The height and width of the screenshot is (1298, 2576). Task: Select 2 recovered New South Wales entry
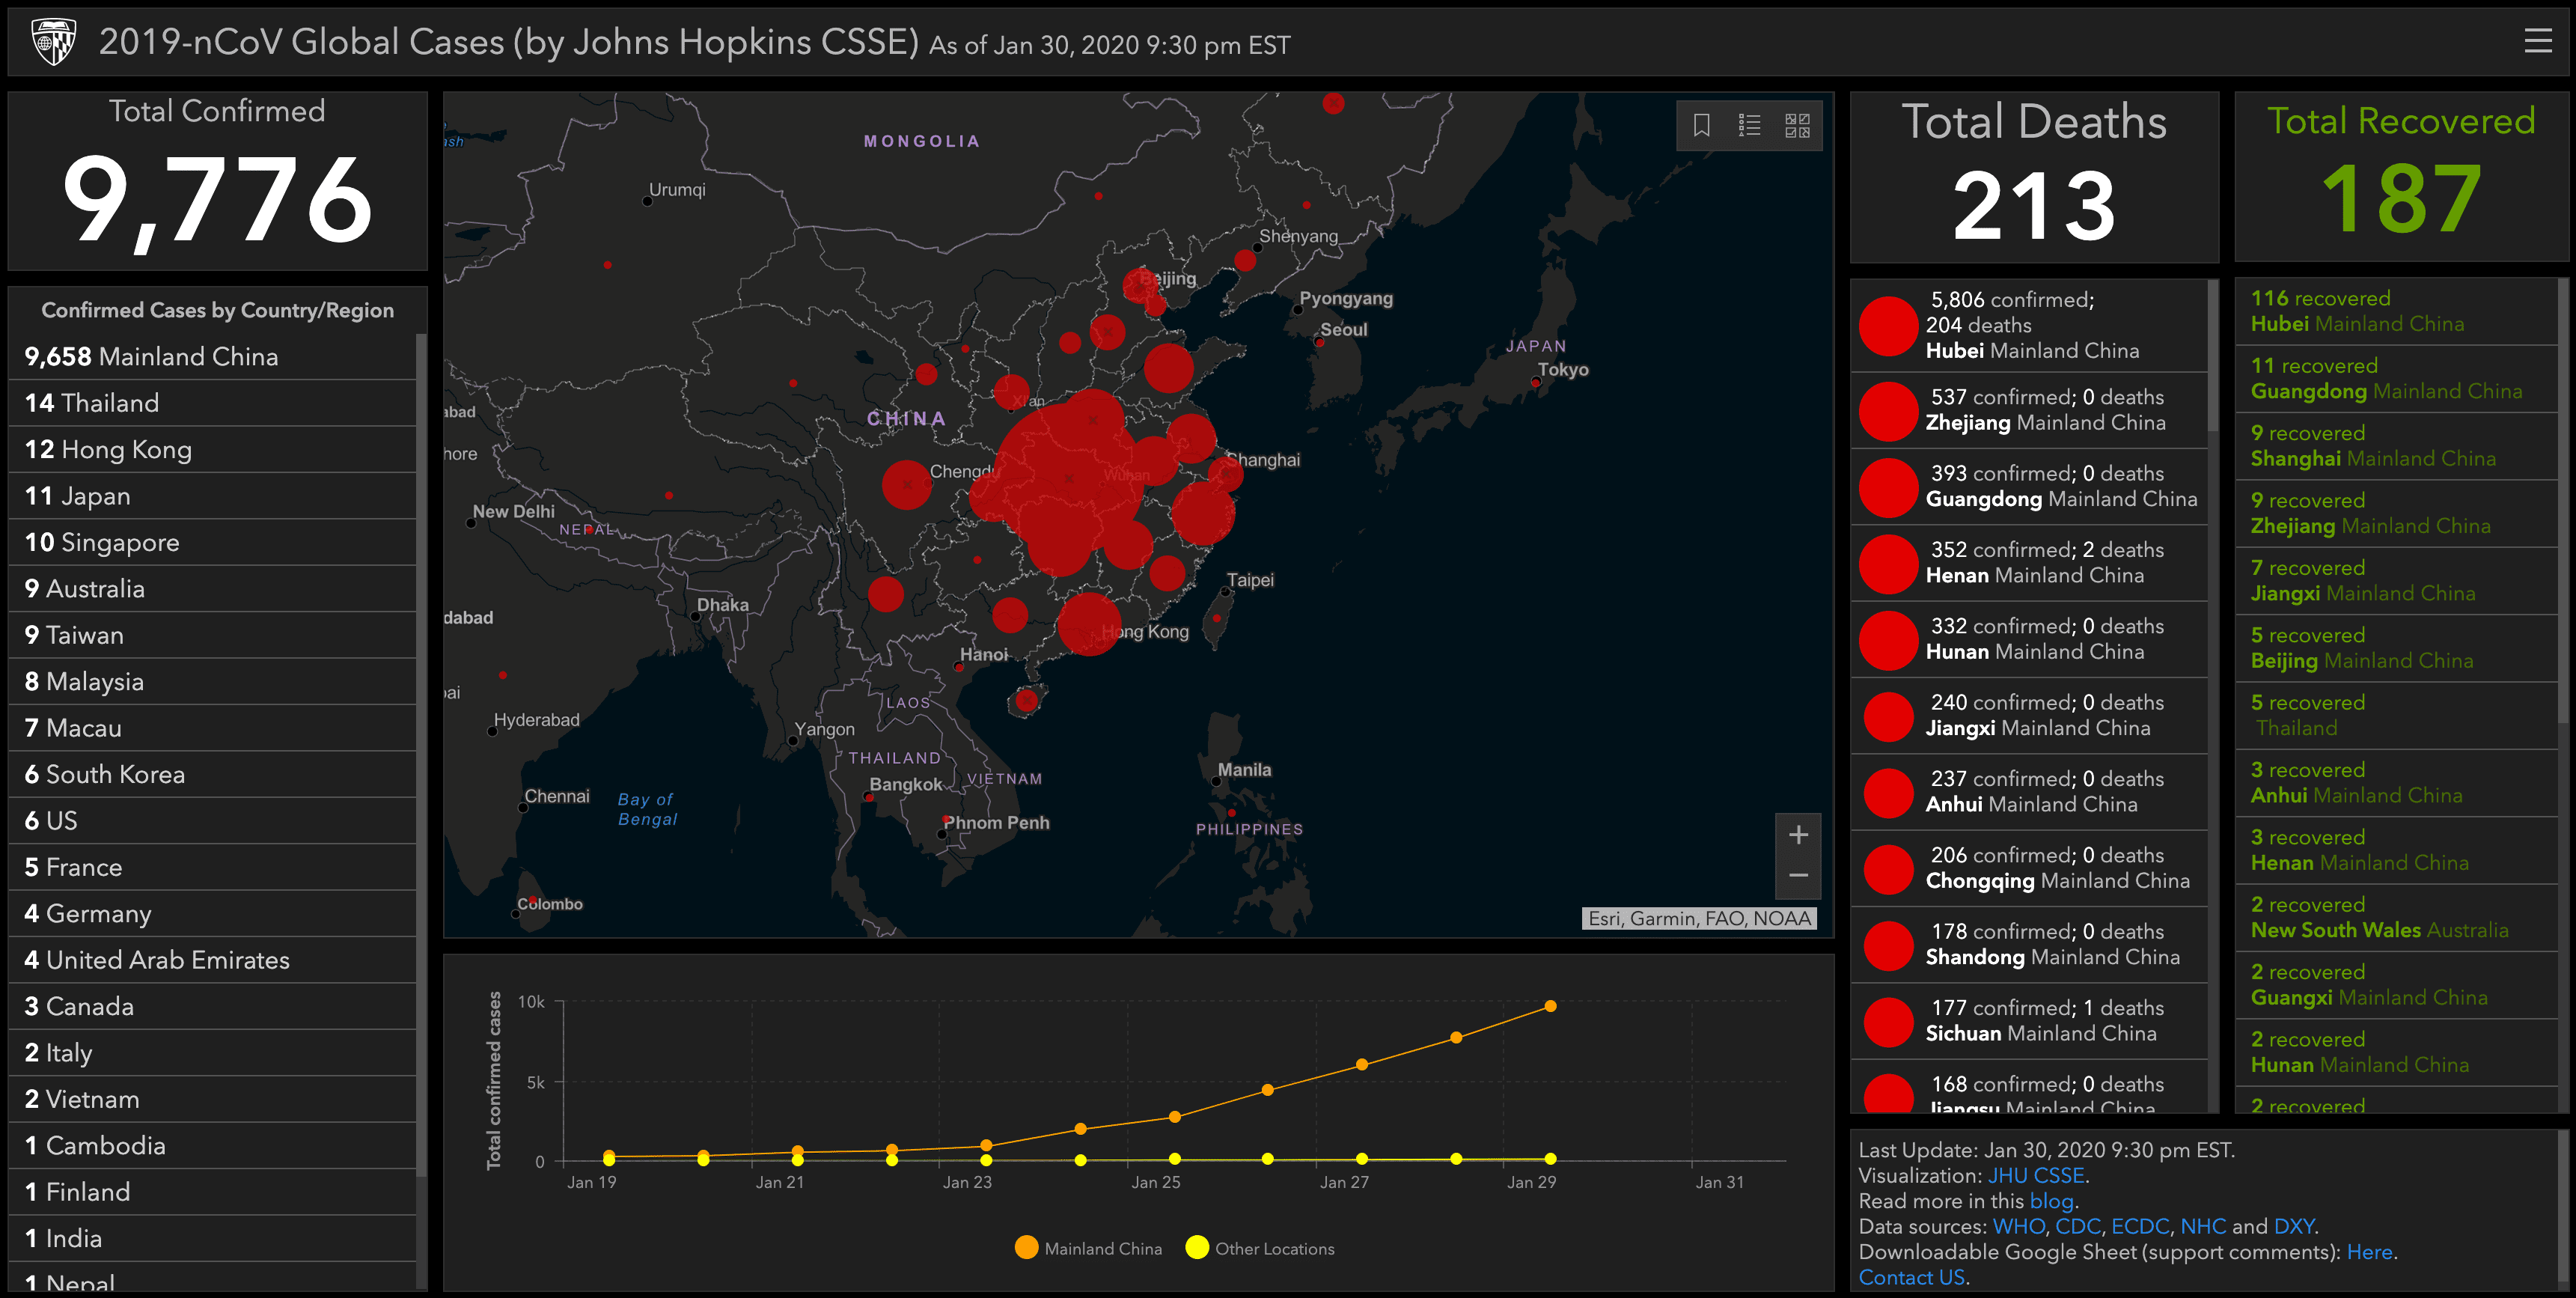(x=2397, y=918)
